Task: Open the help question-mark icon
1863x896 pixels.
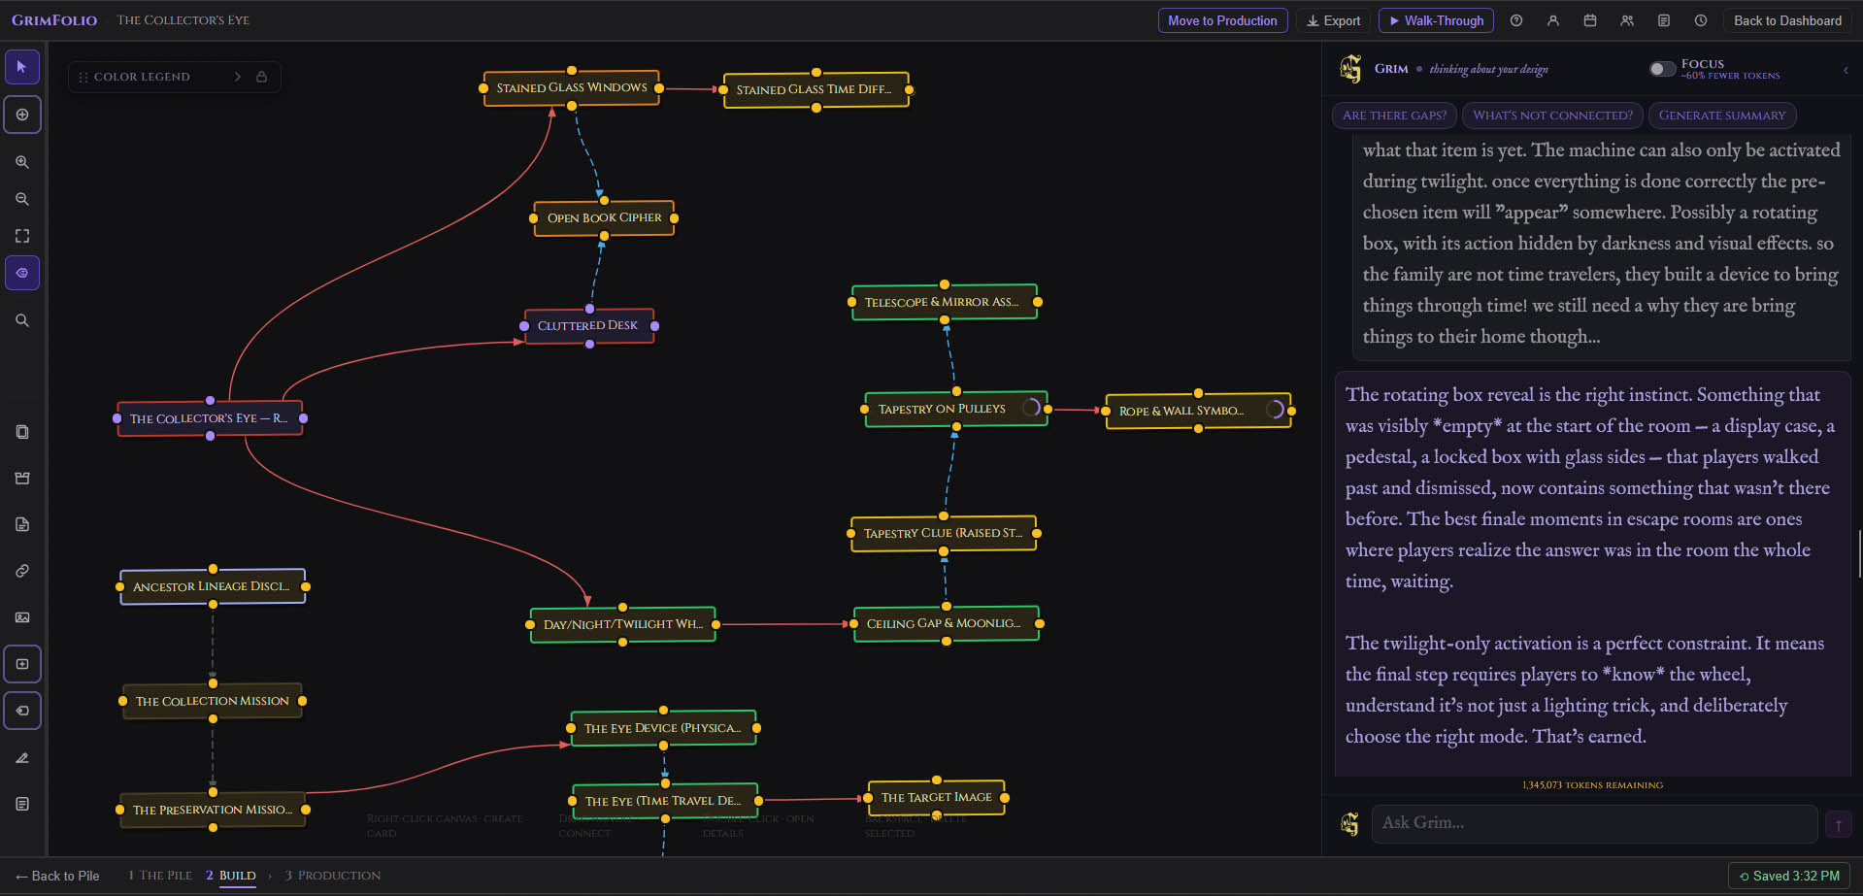Action: click(1516, 20)
